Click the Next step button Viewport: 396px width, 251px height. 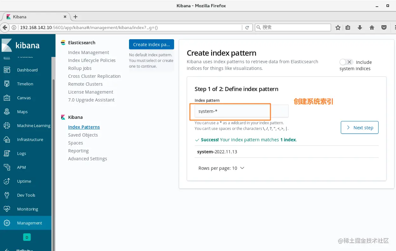360,127
